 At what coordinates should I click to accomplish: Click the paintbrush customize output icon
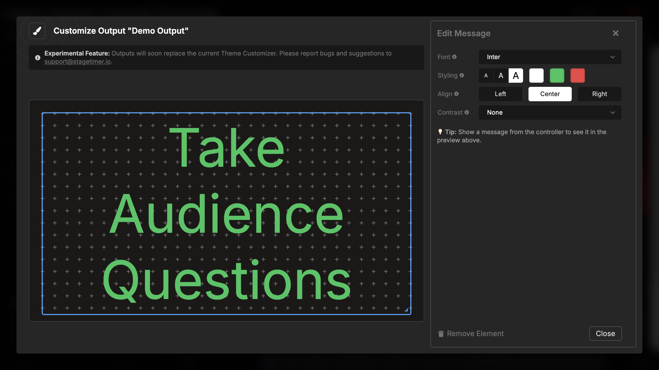pyautogui.click(x=37, y=31)
